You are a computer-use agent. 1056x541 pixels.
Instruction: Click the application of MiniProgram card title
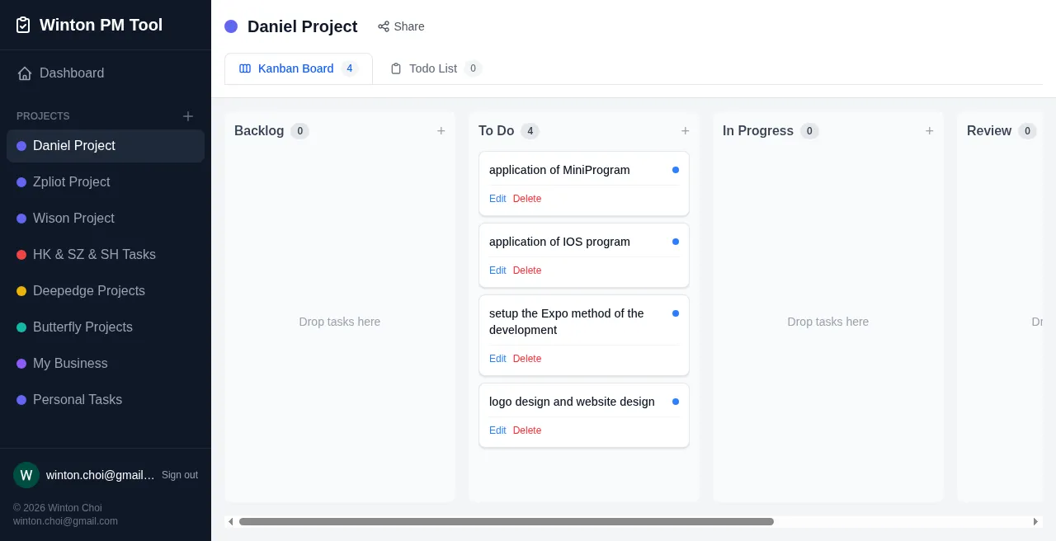[559, 170]
